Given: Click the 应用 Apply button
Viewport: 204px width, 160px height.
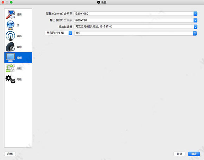Looking at the screenshot, I should tap(10, 154).
